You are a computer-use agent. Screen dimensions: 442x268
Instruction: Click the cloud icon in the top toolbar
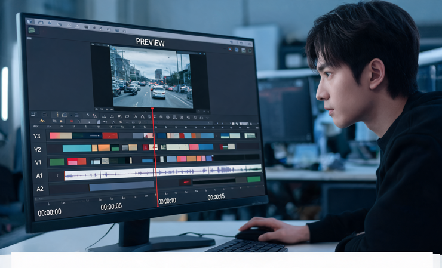click(x=41, y=23)
